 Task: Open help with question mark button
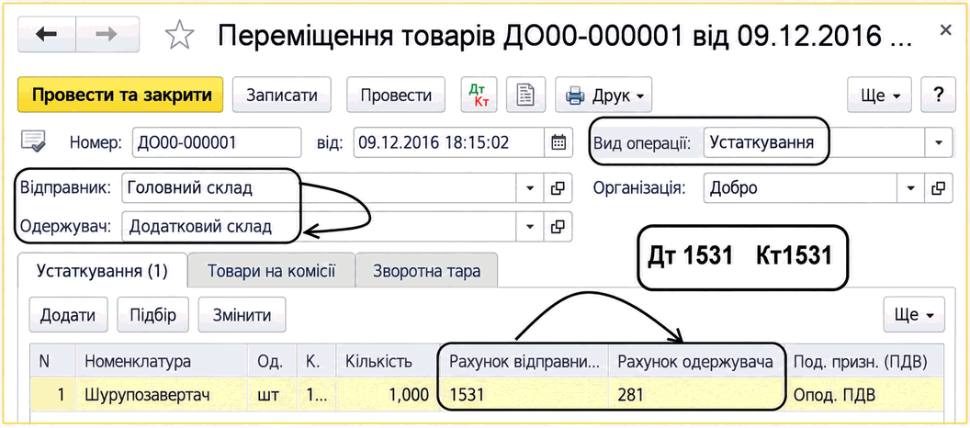(939, 95)
